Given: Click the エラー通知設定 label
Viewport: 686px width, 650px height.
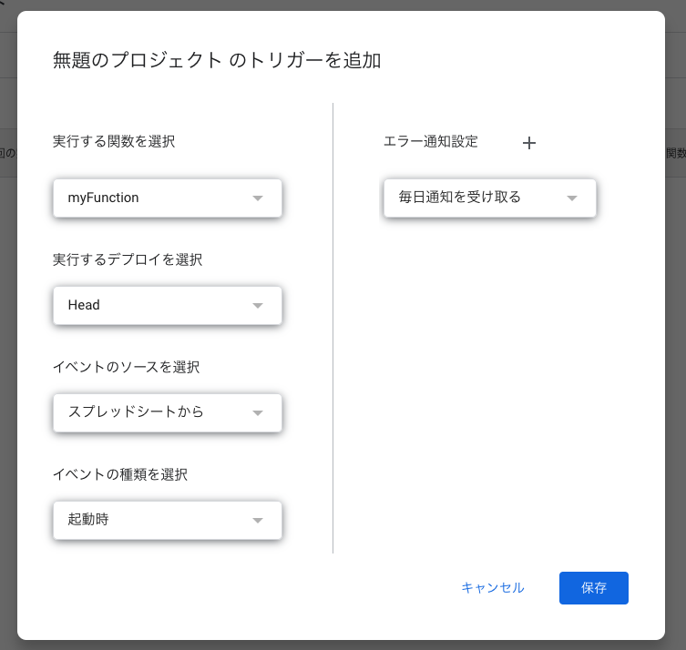Looking at the screenshot, I should [x=431, y=141].
